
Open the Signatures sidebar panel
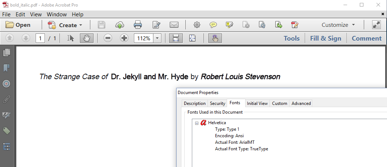click(x=7, y=115)
